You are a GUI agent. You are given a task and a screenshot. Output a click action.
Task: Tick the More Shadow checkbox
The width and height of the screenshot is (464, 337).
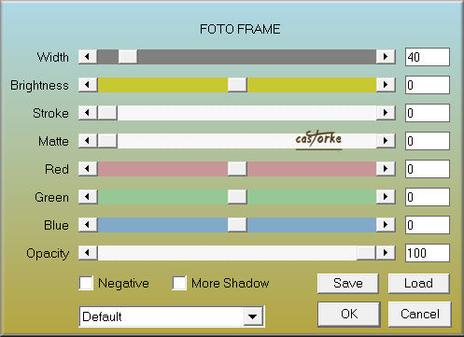click(179, 283)
